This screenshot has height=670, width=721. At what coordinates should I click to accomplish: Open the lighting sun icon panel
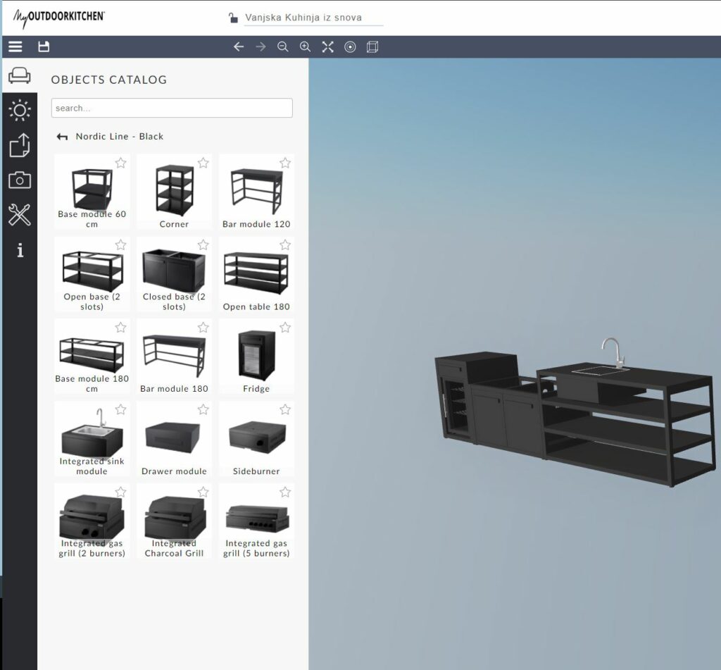20,111
